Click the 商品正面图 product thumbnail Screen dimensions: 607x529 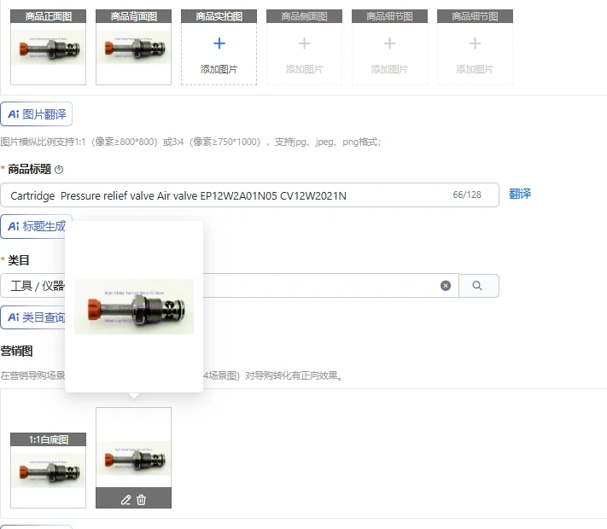tap(48, 47)
